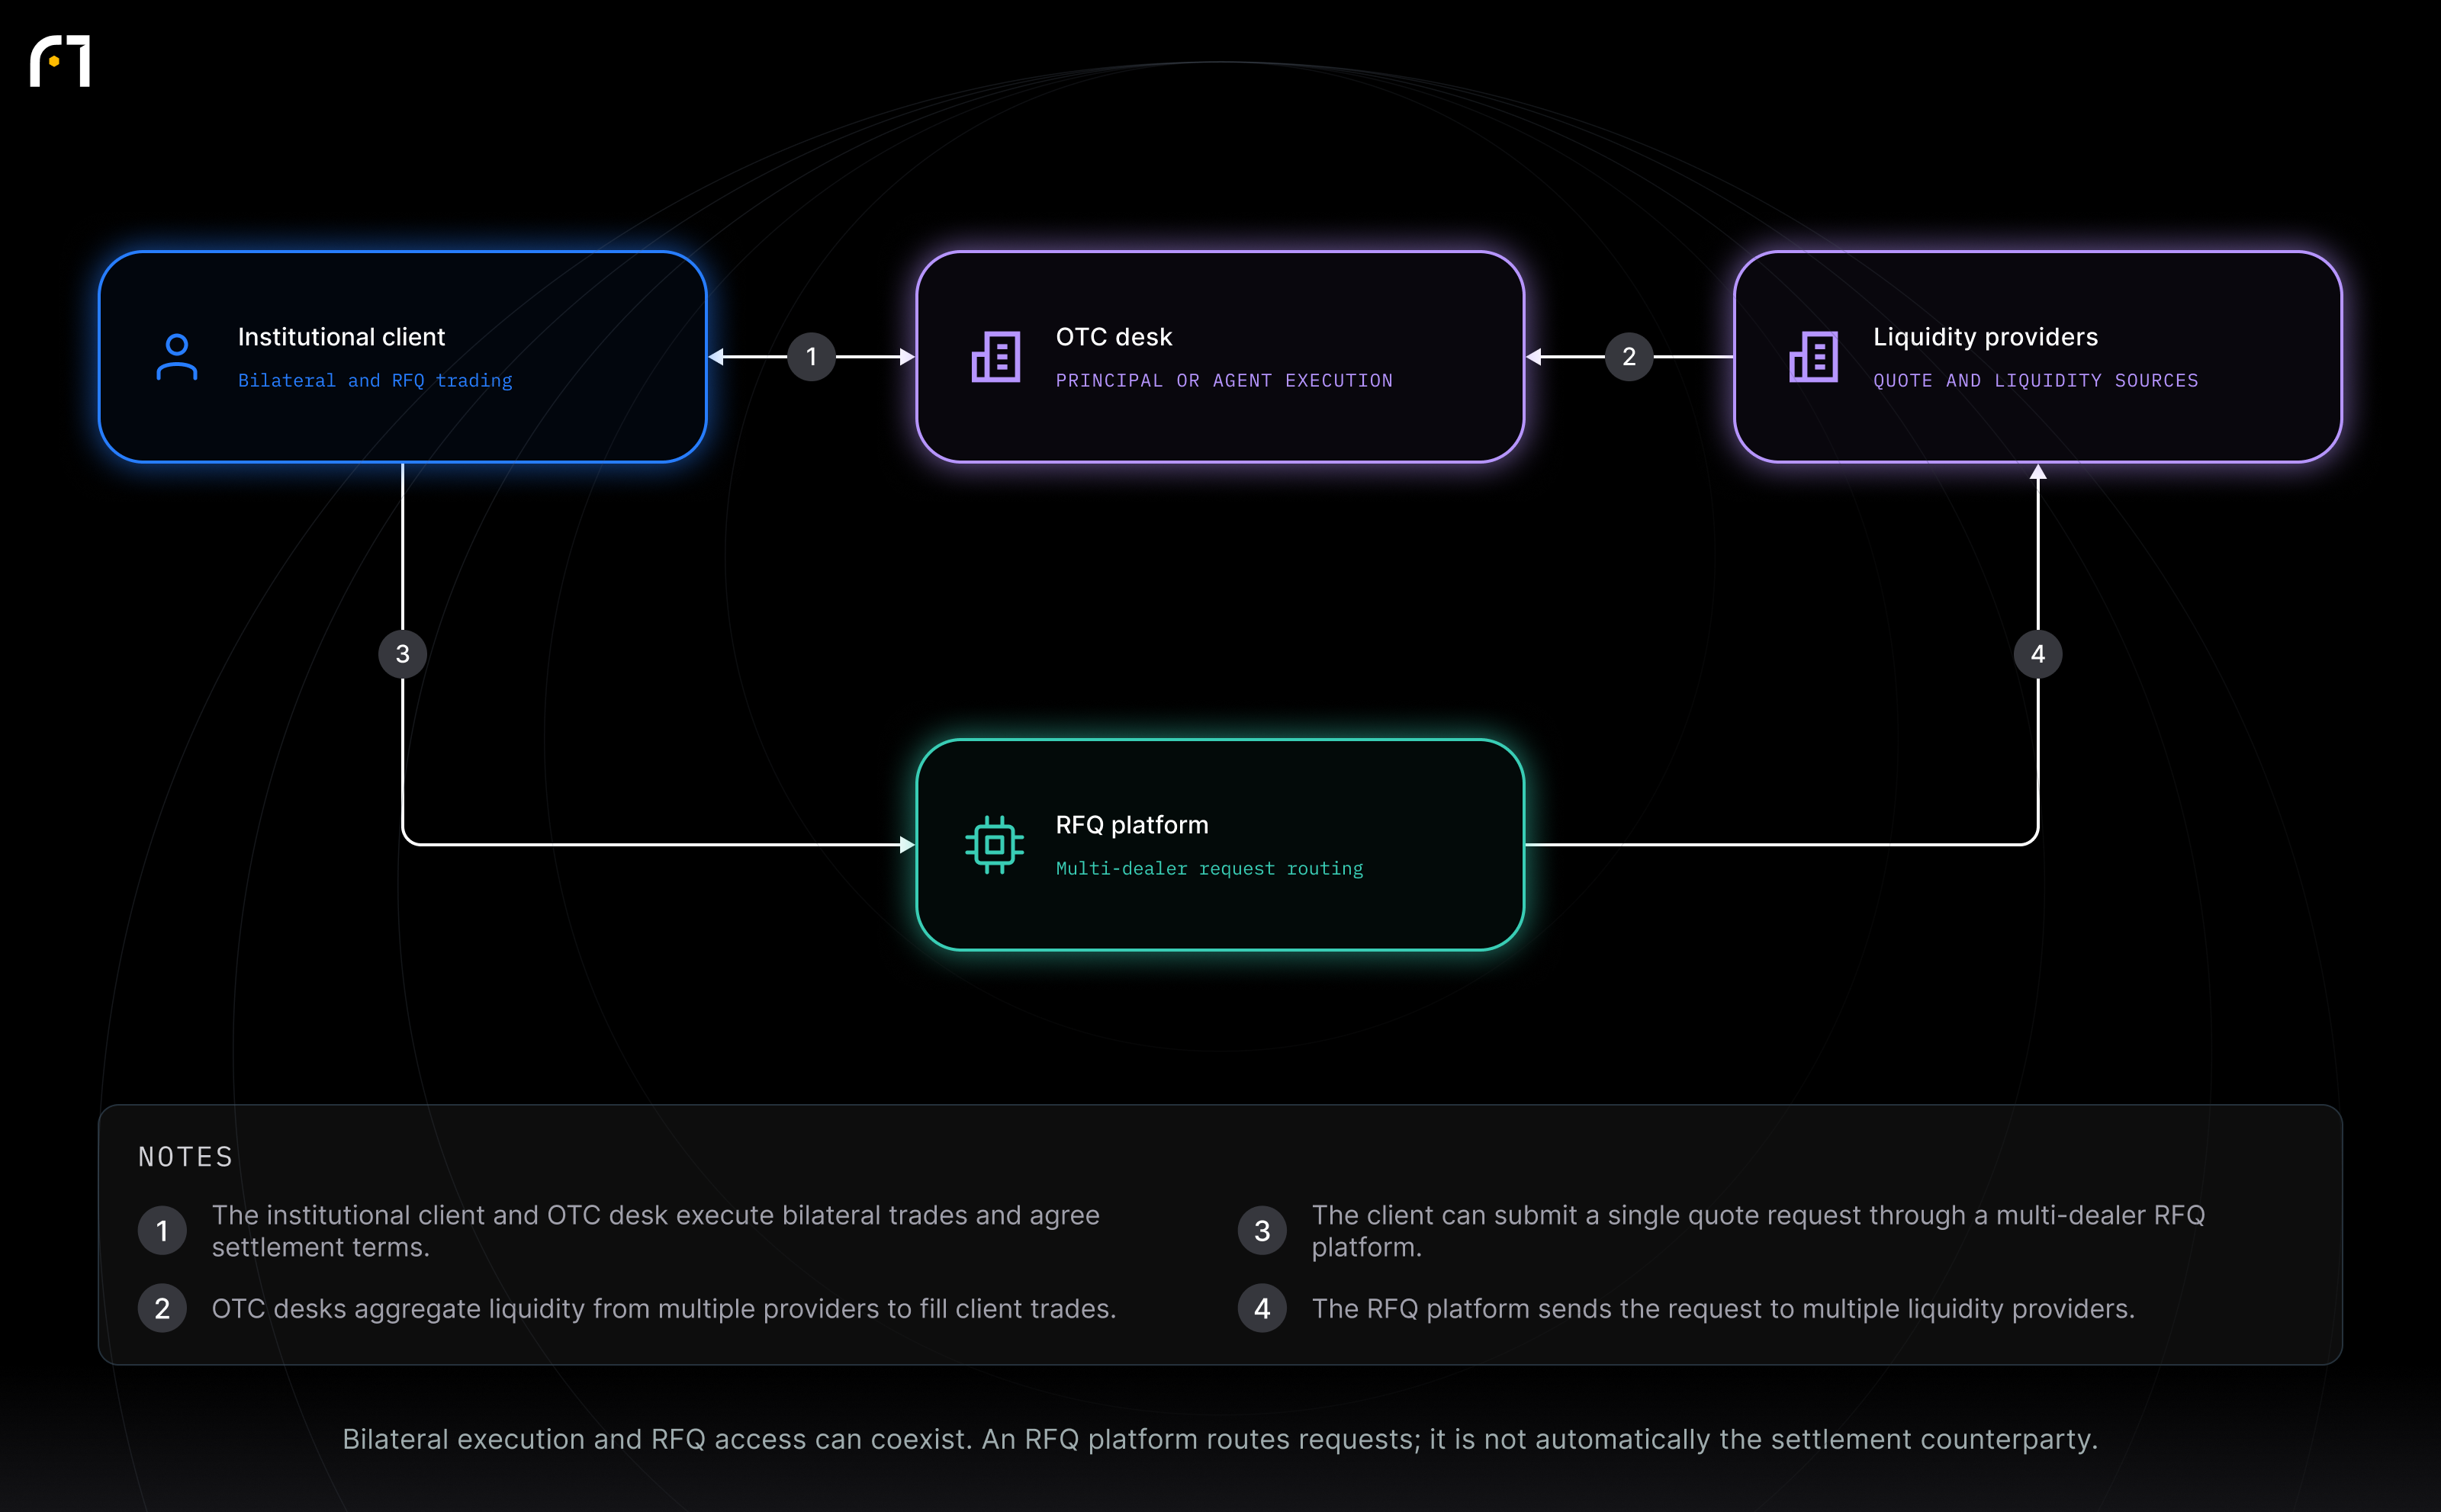Click the NOTES heading

(x=185, y=1157)
